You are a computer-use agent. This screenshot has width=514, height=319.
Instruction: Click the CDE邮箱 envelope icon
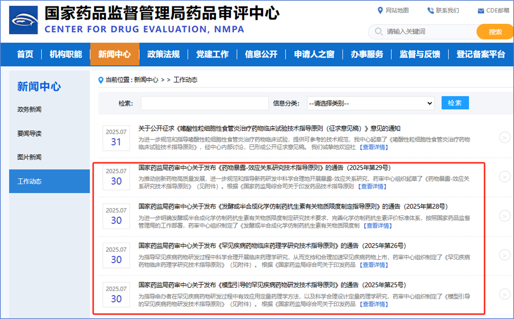point(481,11)
